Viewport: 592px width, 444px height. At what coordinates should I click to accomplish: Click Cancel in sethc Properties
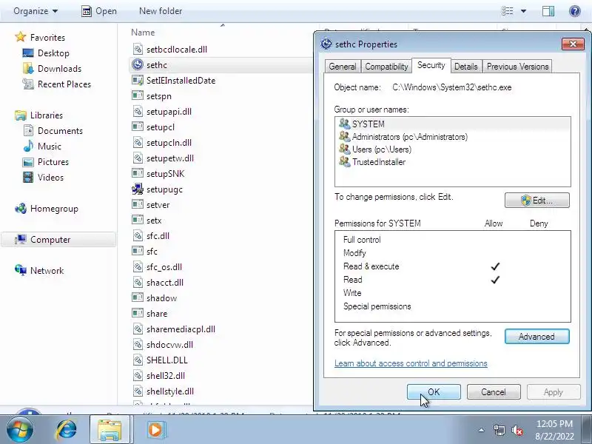point(494,392)
